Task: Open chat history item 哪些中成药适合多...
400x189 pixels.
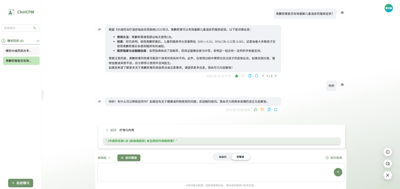Action: [x=21, y=51]
